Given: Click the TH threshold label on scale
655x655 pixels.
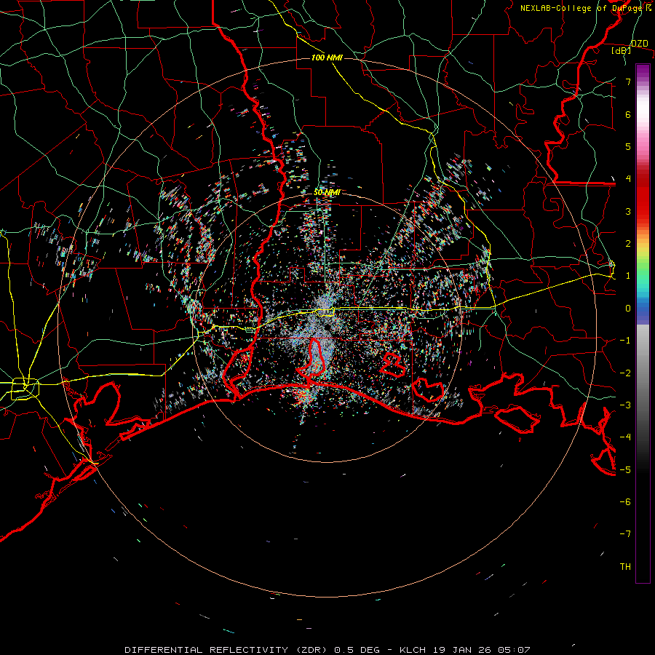Looking at the screenshot, I should point(625,567).
